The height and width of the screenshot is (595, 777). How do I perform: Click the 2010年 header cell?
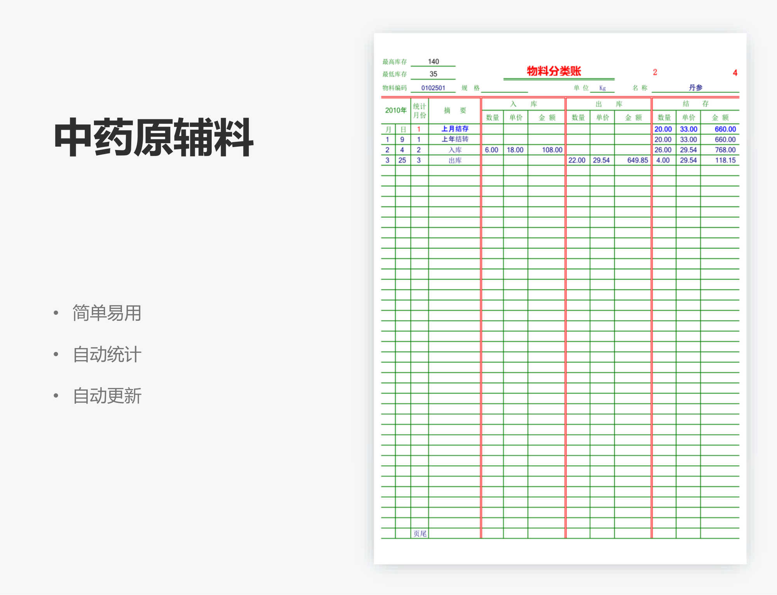(x=395, y=110)
